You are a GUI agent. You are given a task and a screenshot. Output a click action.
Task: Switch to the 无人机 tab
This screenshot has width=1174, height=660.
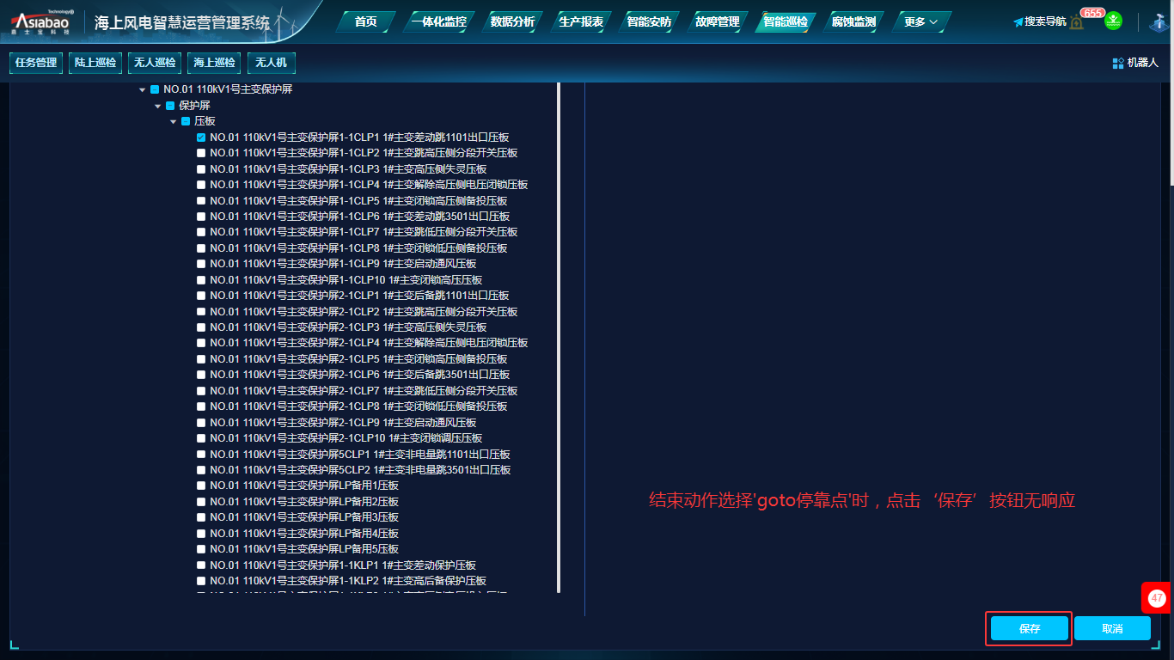[272, 63]
